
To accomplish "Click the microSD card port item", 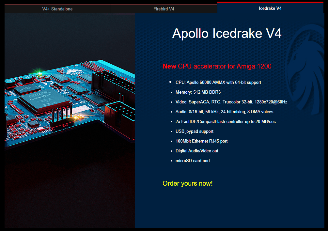I will coord(193,161).
